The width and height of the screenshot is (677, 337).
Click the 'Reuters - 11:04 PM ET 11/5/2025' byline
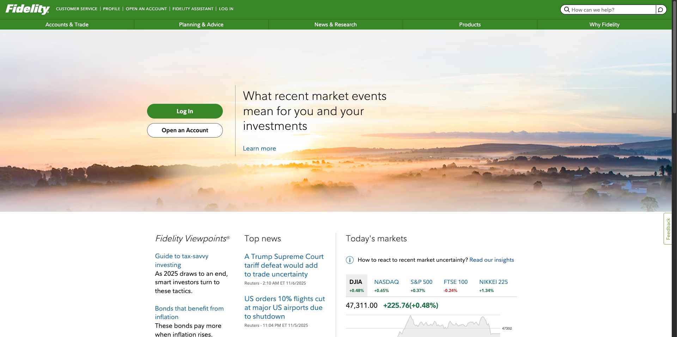276,325
